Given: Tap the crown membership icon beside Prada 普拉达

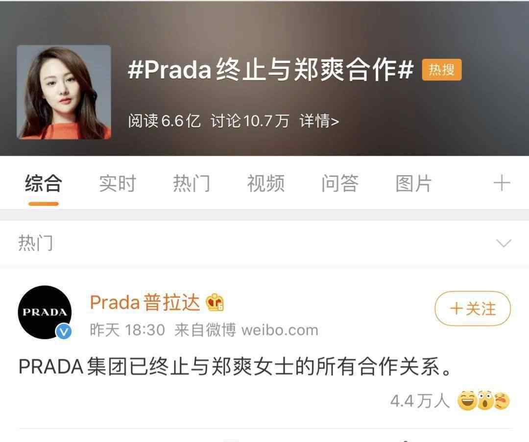Looking at the screenshot, I should pyautogui.click(x=215, y=302).
